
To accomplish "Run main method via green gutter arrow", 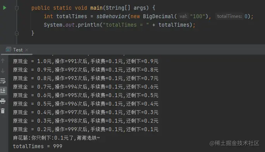I will tap(5, 8).
